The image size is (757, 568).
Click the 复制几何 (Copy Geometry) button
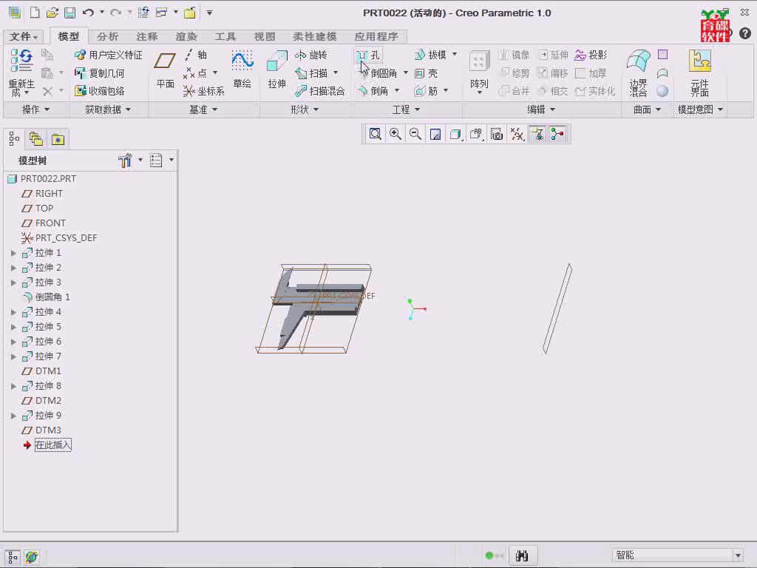[100, 73]
